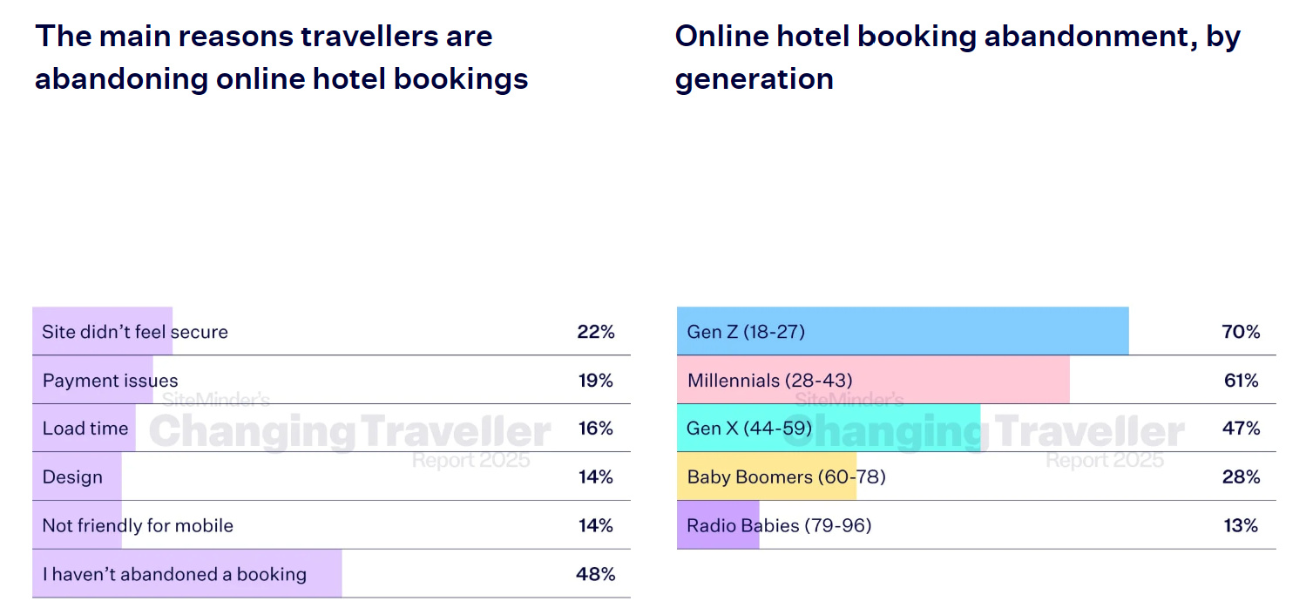The image size is (1306, 608).
Task: Click the 48% value in left chart
Action: coord(595,575)
